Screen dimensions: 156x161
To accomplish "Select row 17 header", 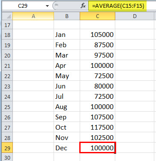I will (7, 24).
